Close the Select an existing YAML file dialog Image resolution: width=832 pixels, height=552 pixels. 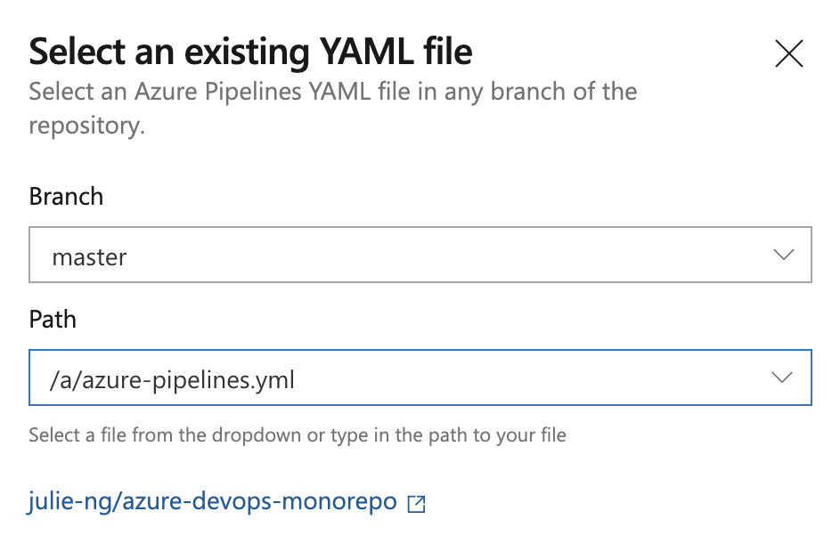pos(789,54)
